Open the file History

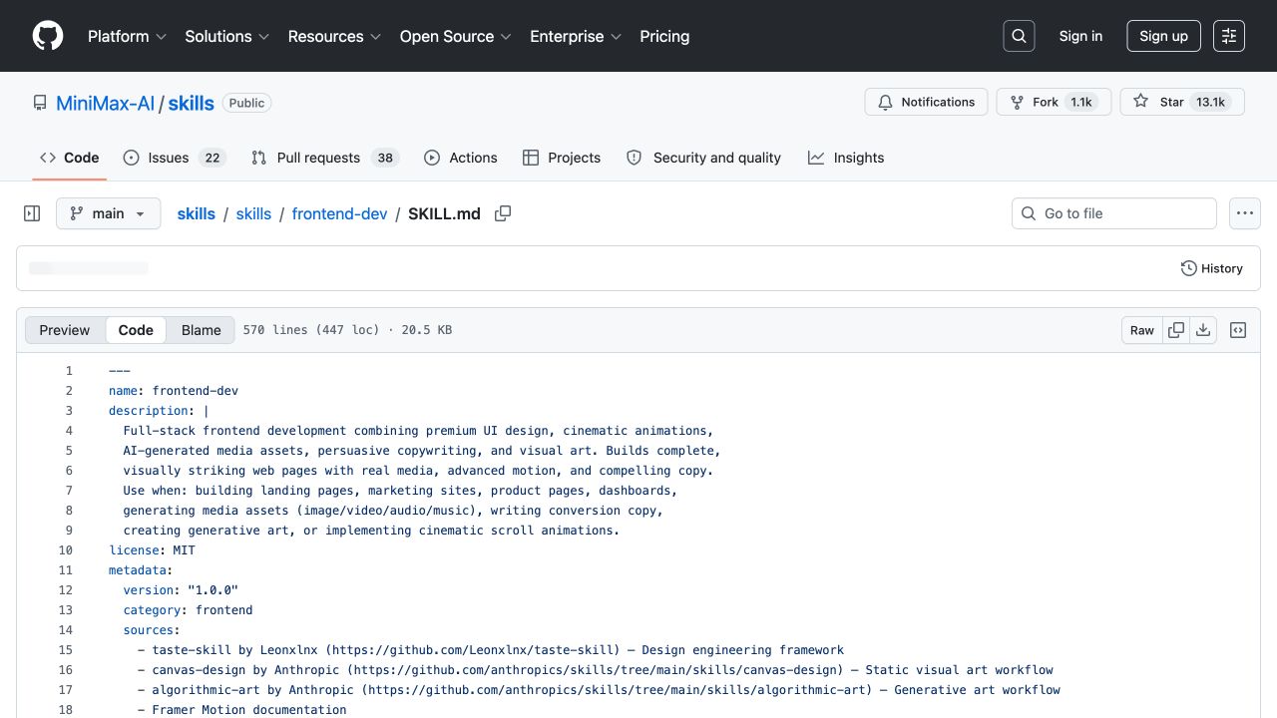point(1211,268)
